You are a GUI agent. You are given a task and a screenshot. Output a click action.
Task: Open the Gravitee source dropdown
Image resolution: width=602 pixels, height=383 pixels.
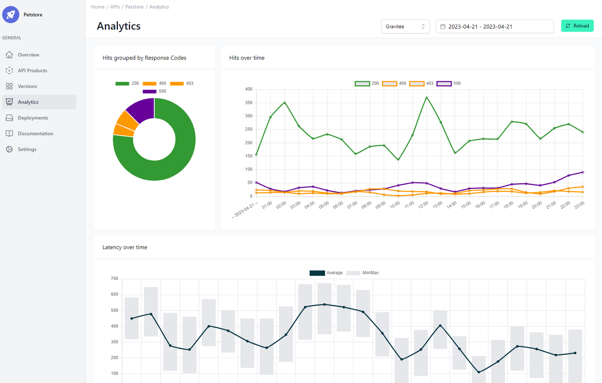pyautogui.click(x=405, y=26)
